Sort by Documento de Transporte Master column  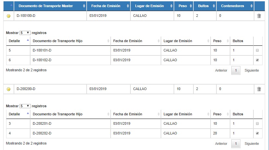[50, 6]
